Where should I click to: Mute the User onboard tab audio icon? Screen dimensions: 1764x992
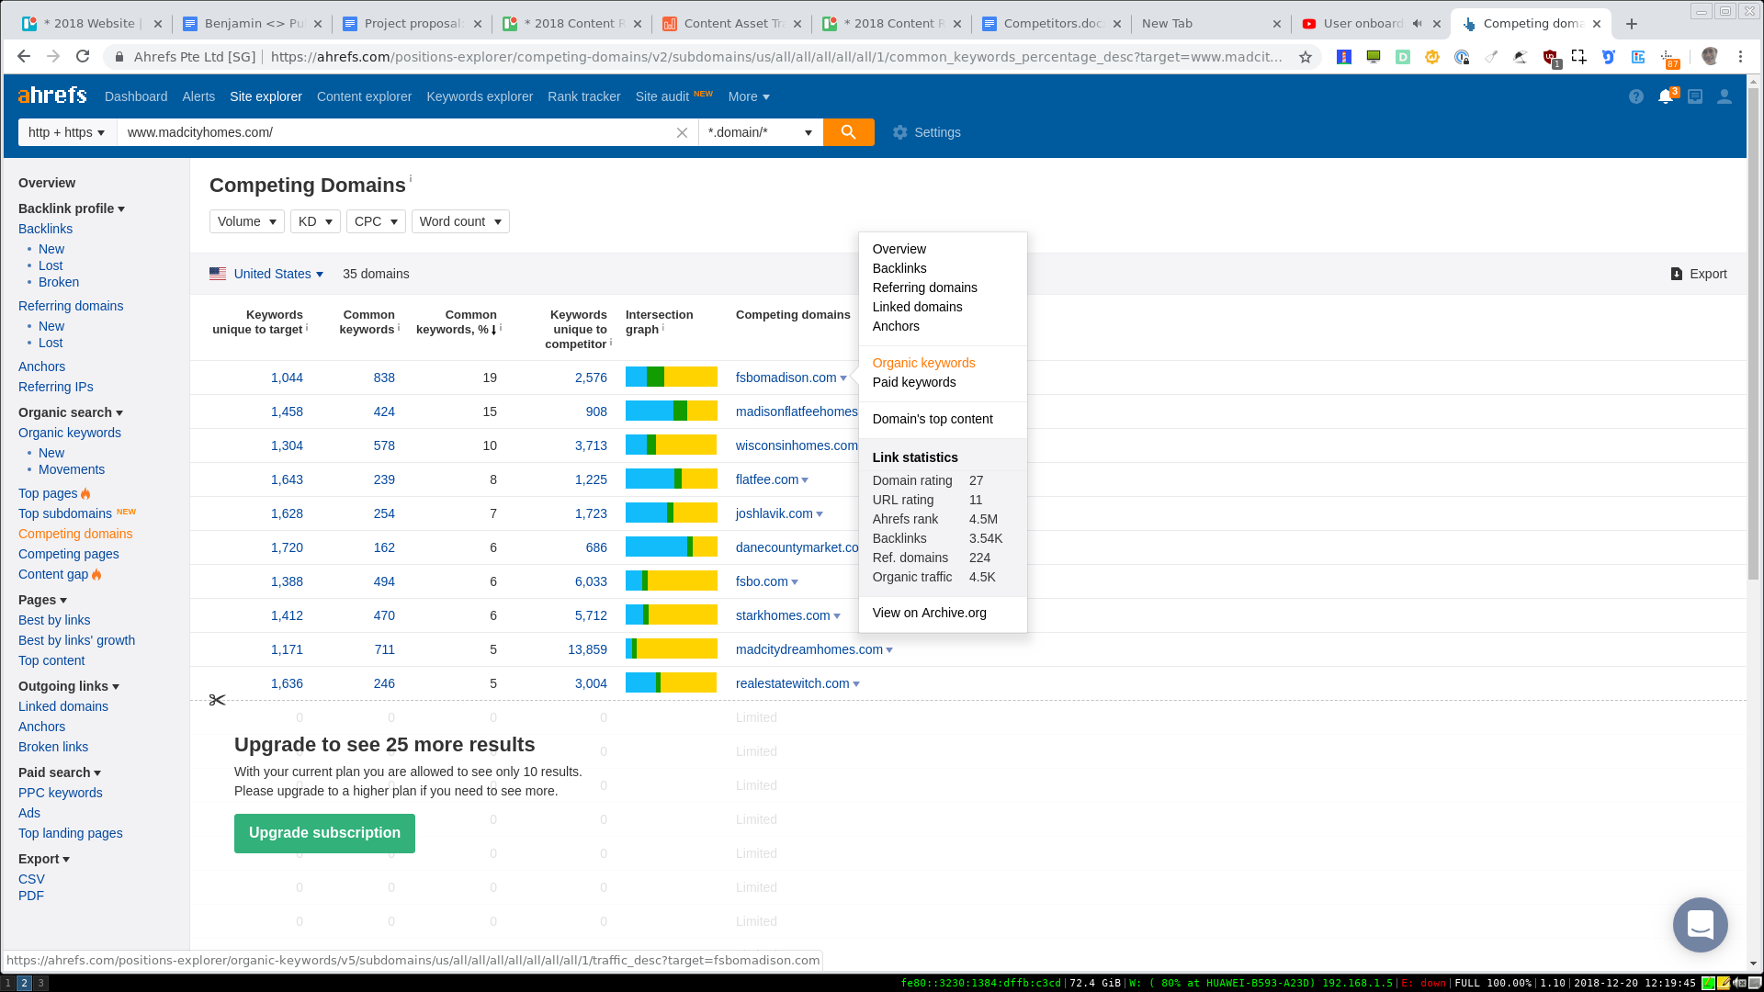pyautogui.click(x=1418, y=24)
